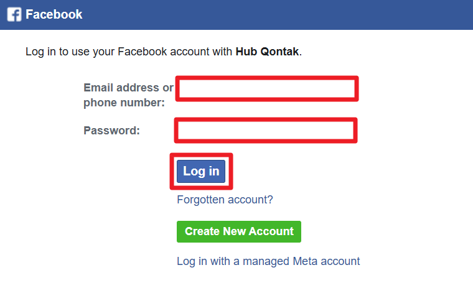Viewport: 473px width, 288px height.
Task: Place cursor in the phone number field
Action: tap(267, 89)
